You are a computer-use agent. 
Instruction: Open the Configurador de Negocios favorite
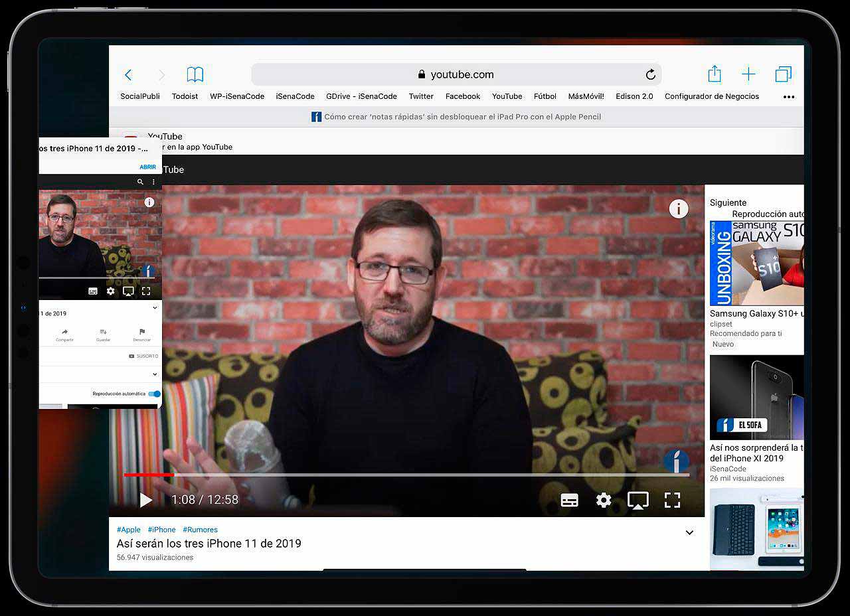[712, 96]
